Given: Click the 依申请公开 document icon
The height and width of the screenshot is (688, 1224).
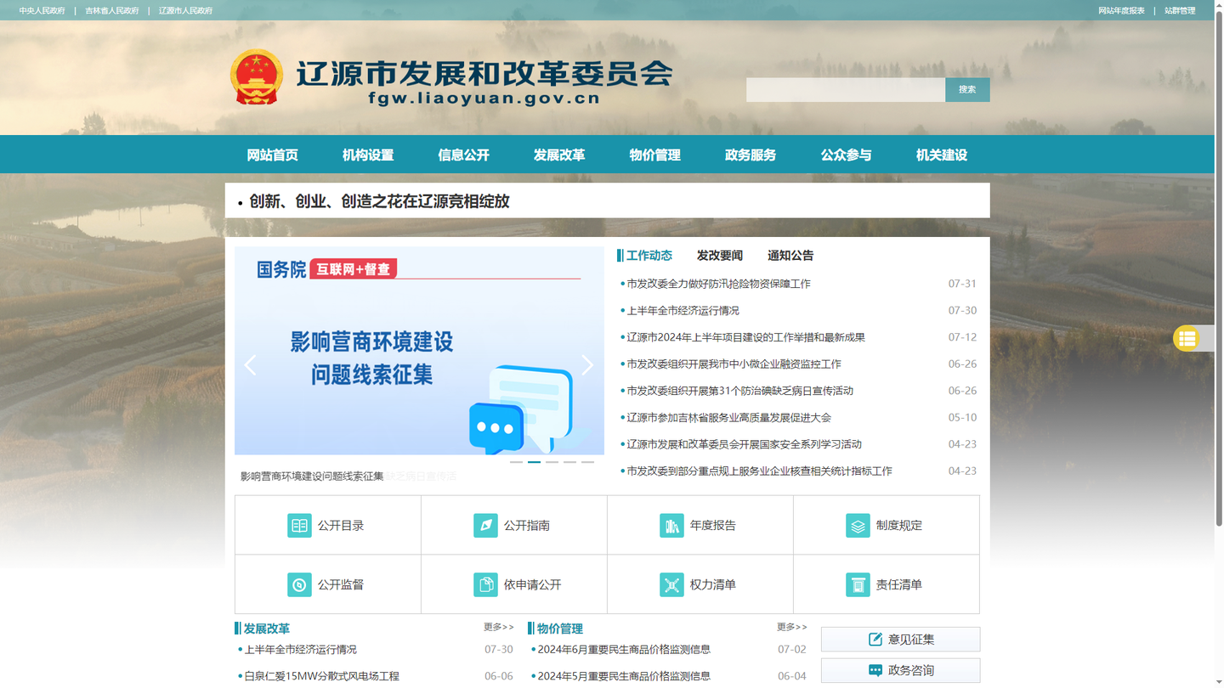Looking at the screenshot, I should point(485,584).
